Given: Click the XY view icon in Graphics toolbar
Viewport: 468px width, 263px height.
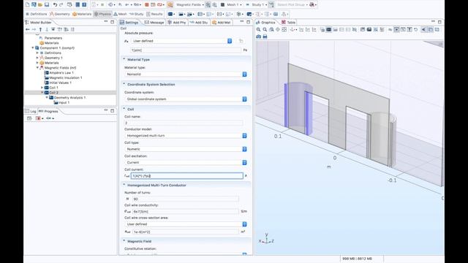Looking at the screenshot, I should [x=301, y=29].
